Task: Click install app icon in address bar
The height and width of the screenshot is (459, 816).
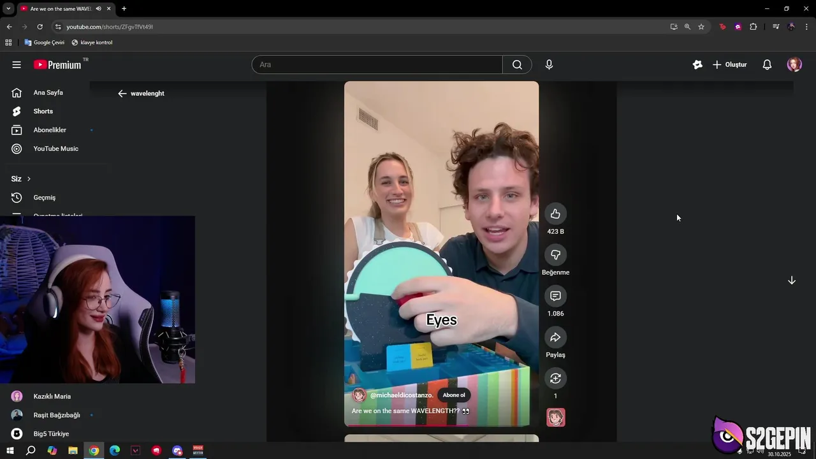Action: point(674,27)
